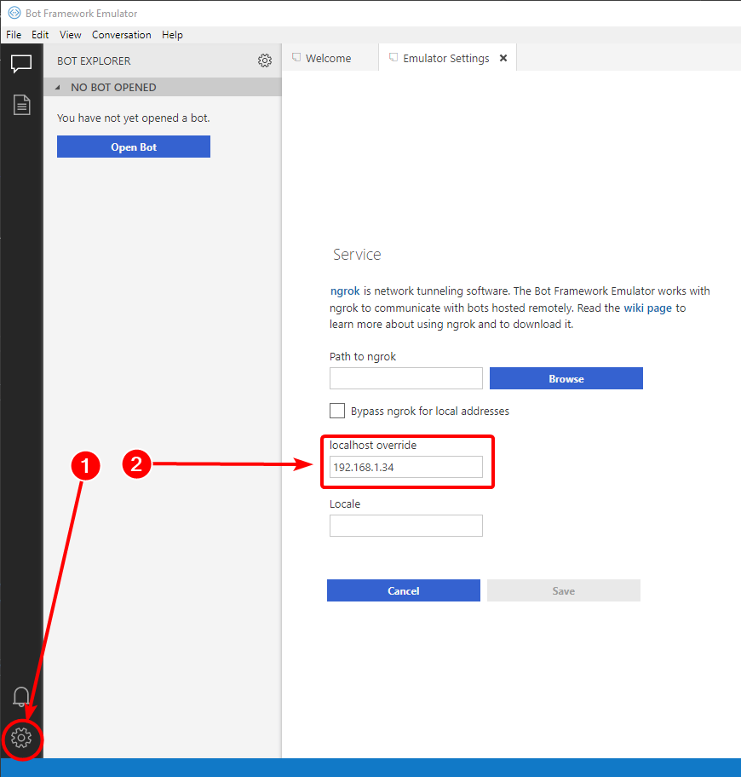Click the Bot Framework Emulator title bar logo
741x777 pixels.
[14, 13]
